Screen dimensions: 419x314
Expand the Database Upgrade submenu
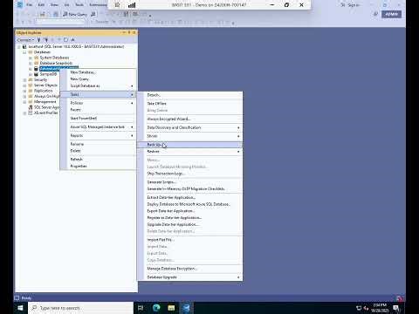pyautogui.click(x=189, y=277)
